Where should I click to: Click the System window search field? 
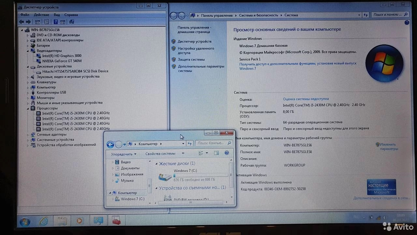tap(390, 15)
